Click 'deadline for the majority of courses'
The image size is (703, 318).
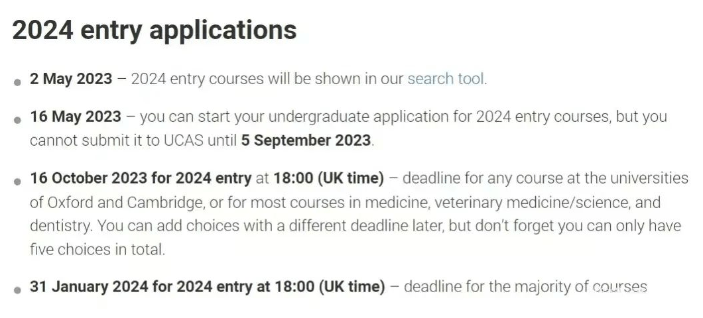click(525, 287)
